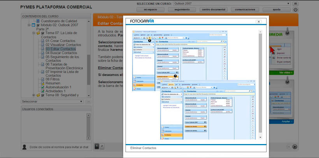Toggle the Módulo 02: Outlook 2007 checkbox
Viewport: 319px width, 158px height.
(38, 25)
